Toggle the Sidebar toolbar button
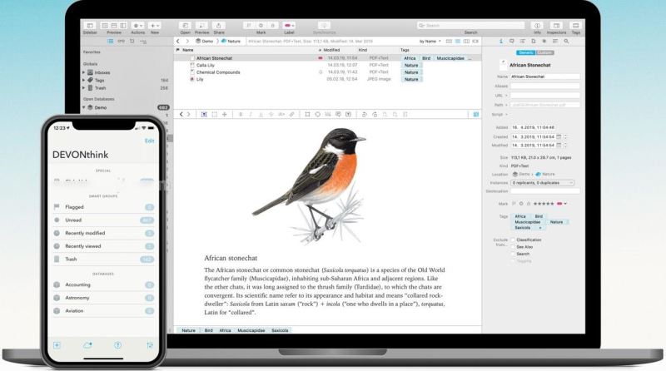Viewport: 666px width, 371px height. point(90,26)
